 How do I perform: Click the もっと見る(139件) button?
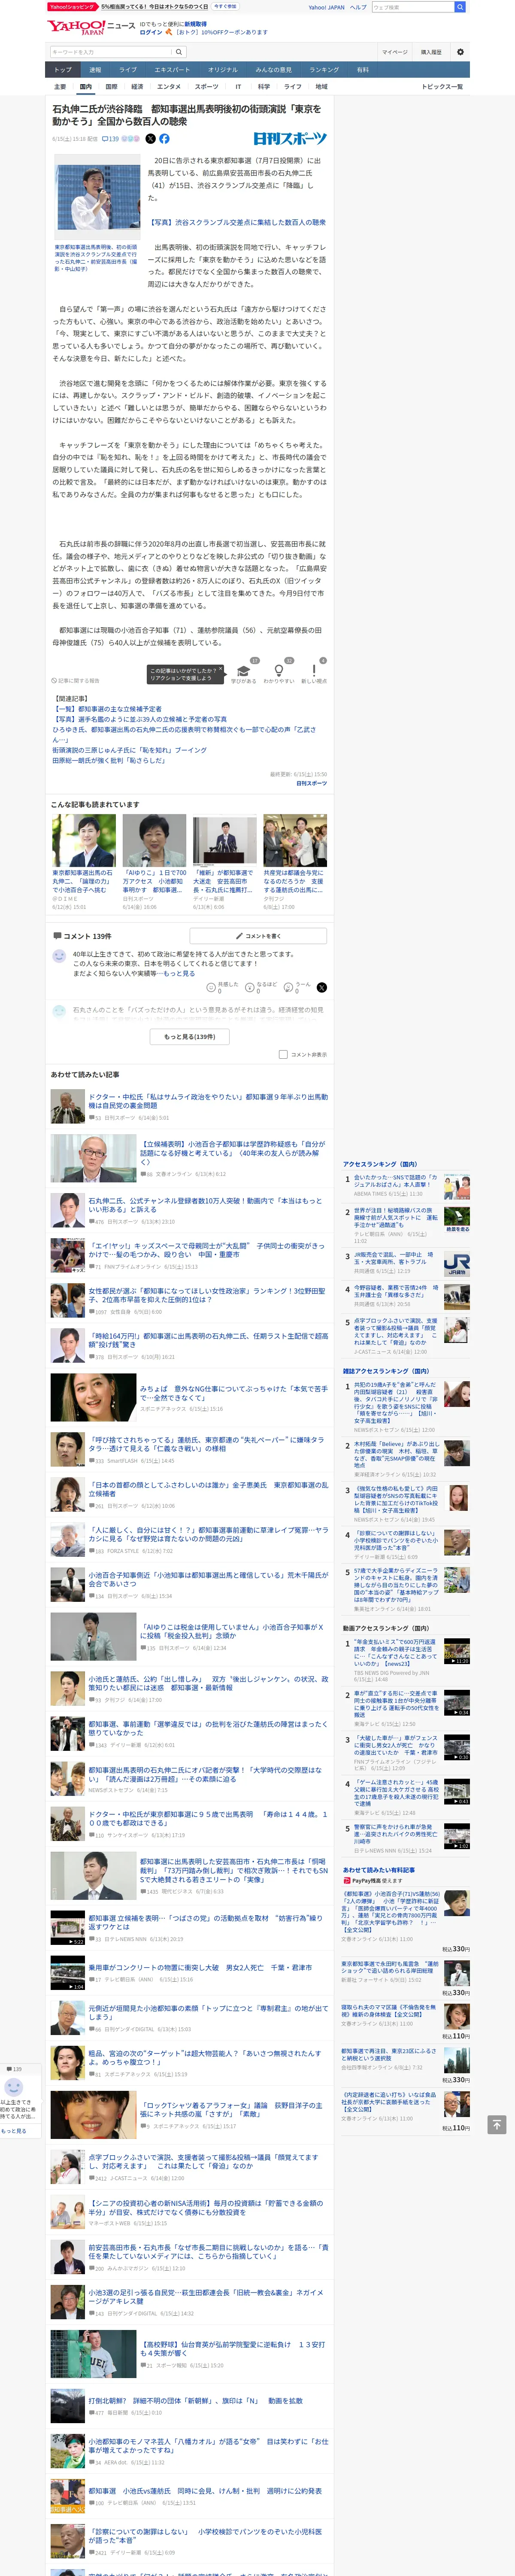(x=190, y=1037)
